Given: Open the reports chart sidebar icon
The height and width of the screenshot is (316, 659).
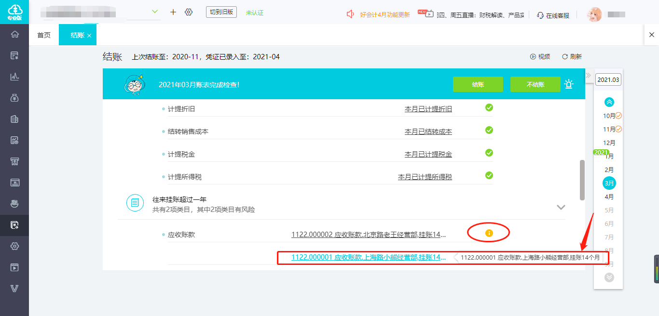Looking at the screenshot, I should (x=14, y=77).
